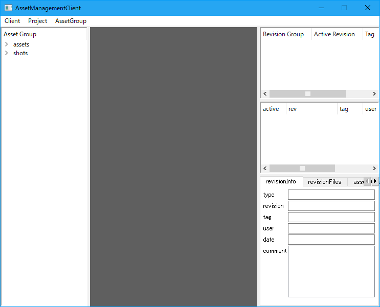Click the tab bar scroll-right arrow
This screenshot has height=307, width=380.
pos(375,181)
